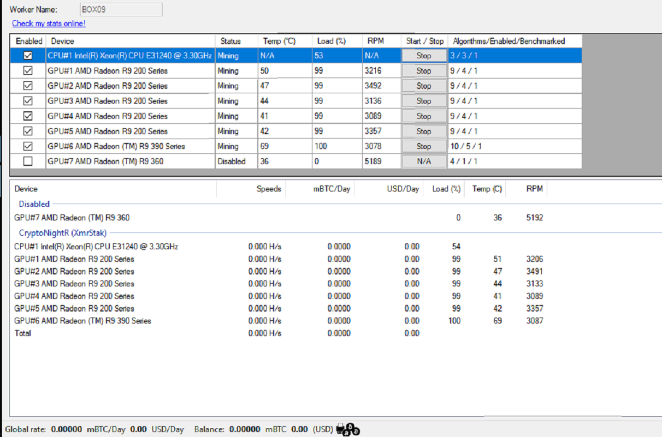Image resolution: width=662 pixels, height=437 pixels.
Task: Select GPU#5 row in the lower stats list
Action: [279, 309]
